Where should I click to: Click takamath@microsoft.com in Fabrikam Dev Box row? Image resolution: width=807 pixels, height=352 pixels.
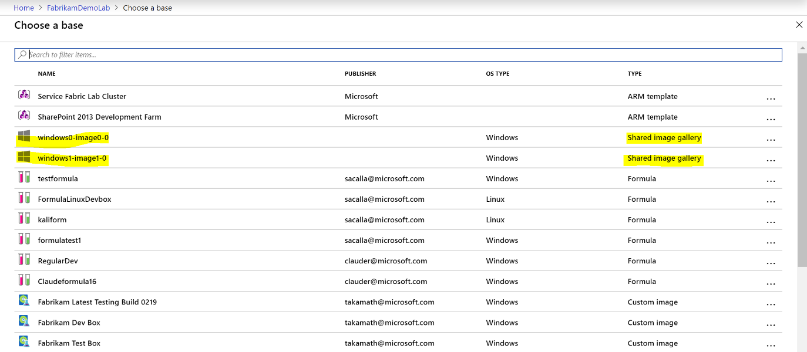tap(389, 322)
